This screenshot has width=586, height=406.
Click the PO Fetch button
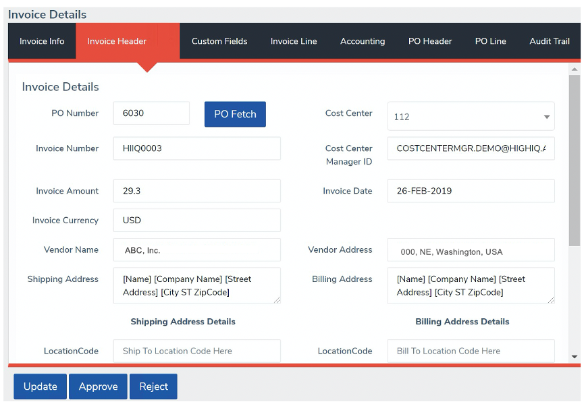coord(235,114)
